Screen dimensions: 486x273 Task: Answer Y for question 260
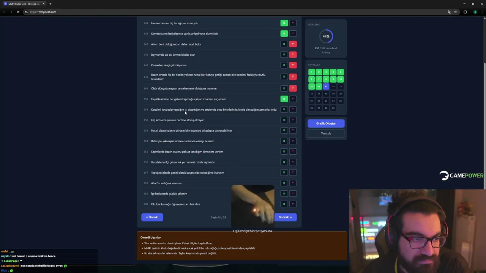[x=293, y=204]
